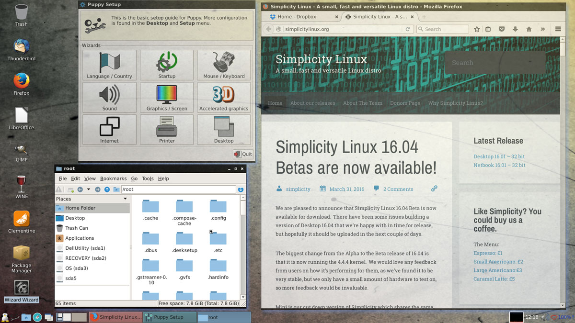Open Package Manager from the desktop
The height and width of the screenshot is (323, 575).
(22, 259)
